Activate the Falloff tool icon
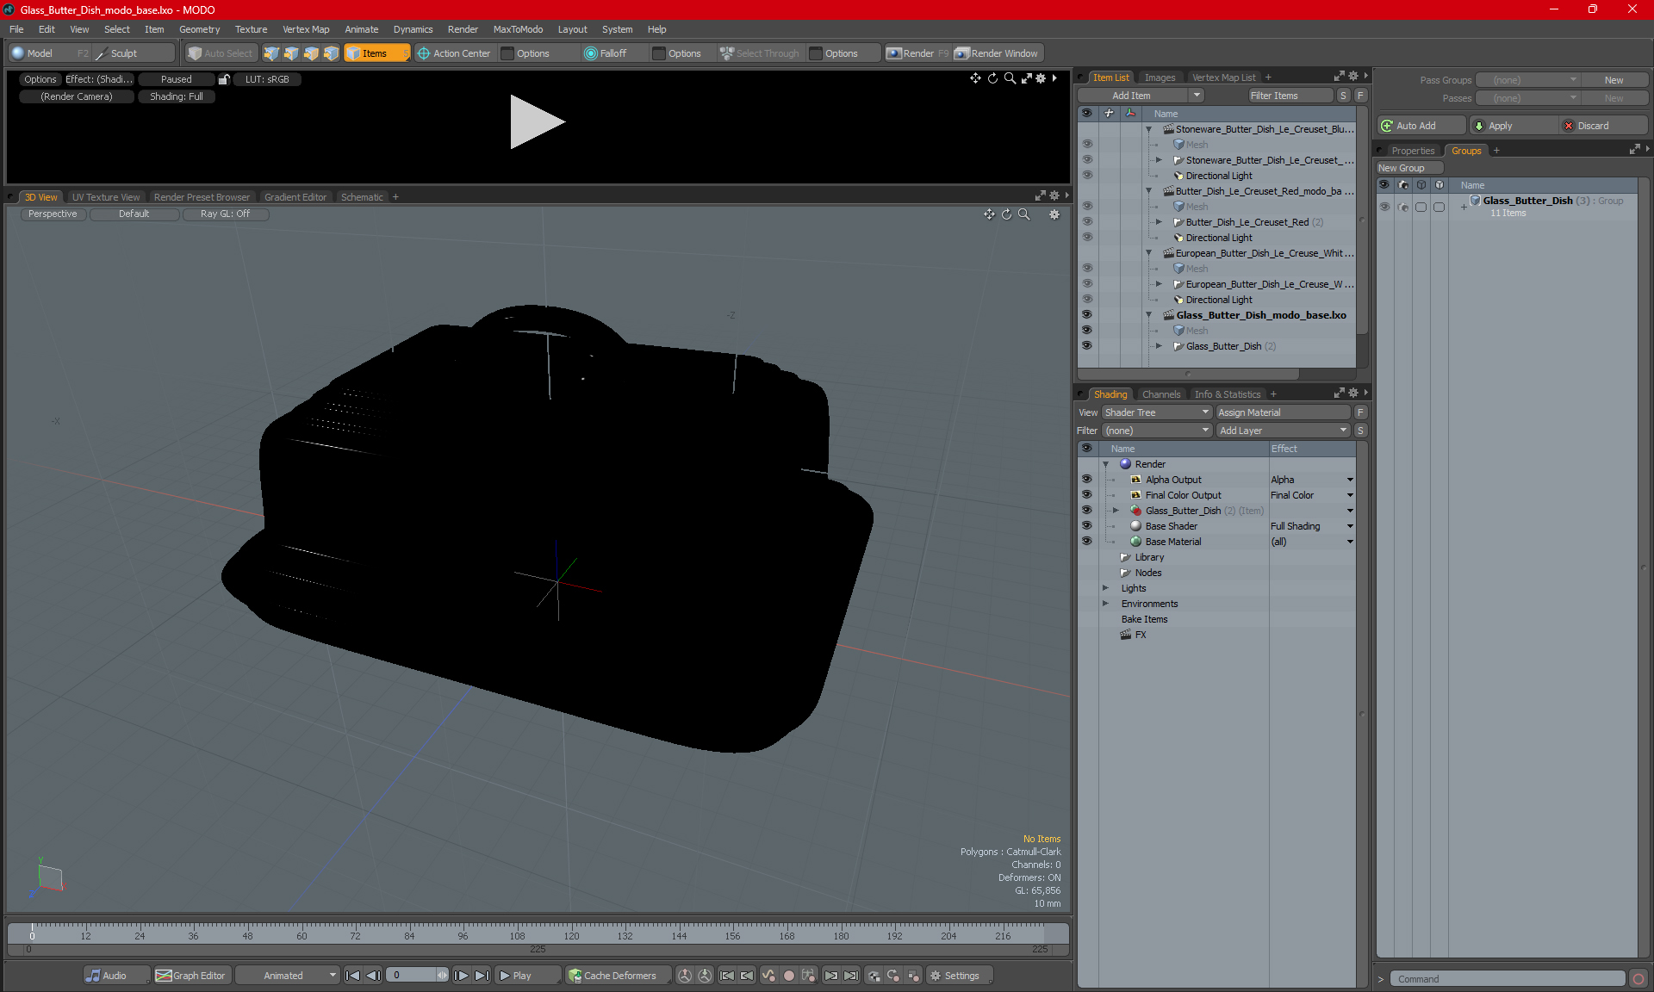The image size is (1654, 992). (590, 53)
